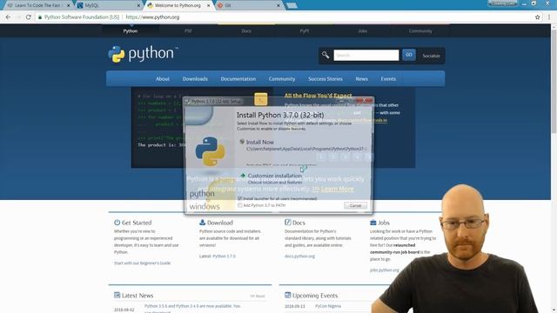Viewport: 557px width, 313px height.
Task: Switch to Learn To Code The Fast tab
Action: pos(38,5)
